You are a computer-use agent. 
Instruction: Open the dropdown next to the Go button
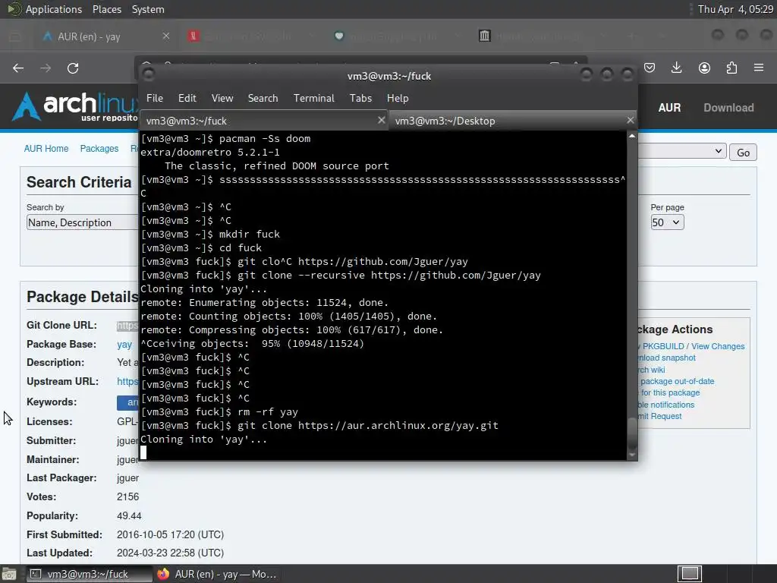pyautogui.click(x=682, y=151)
